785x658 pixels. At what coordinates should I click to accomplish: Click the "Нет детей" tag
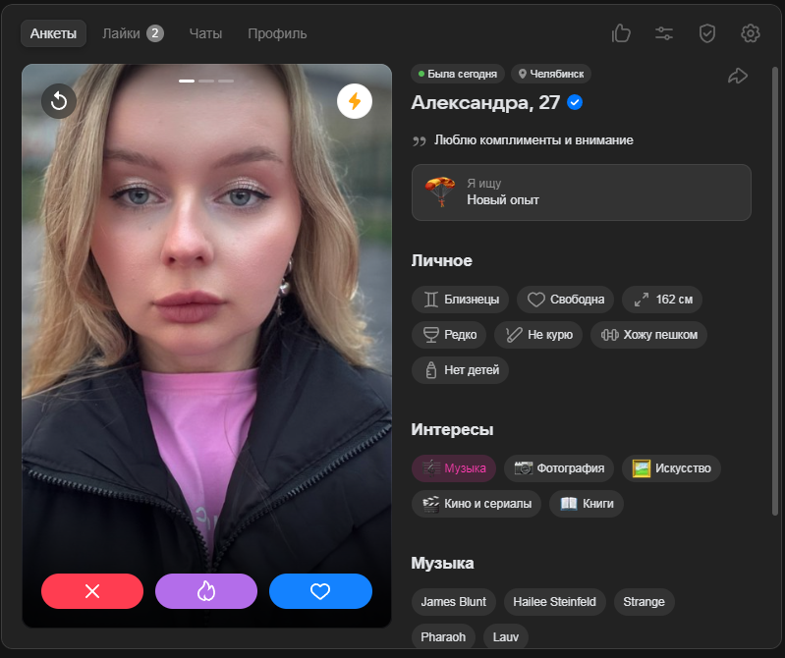tap(460, 370)
